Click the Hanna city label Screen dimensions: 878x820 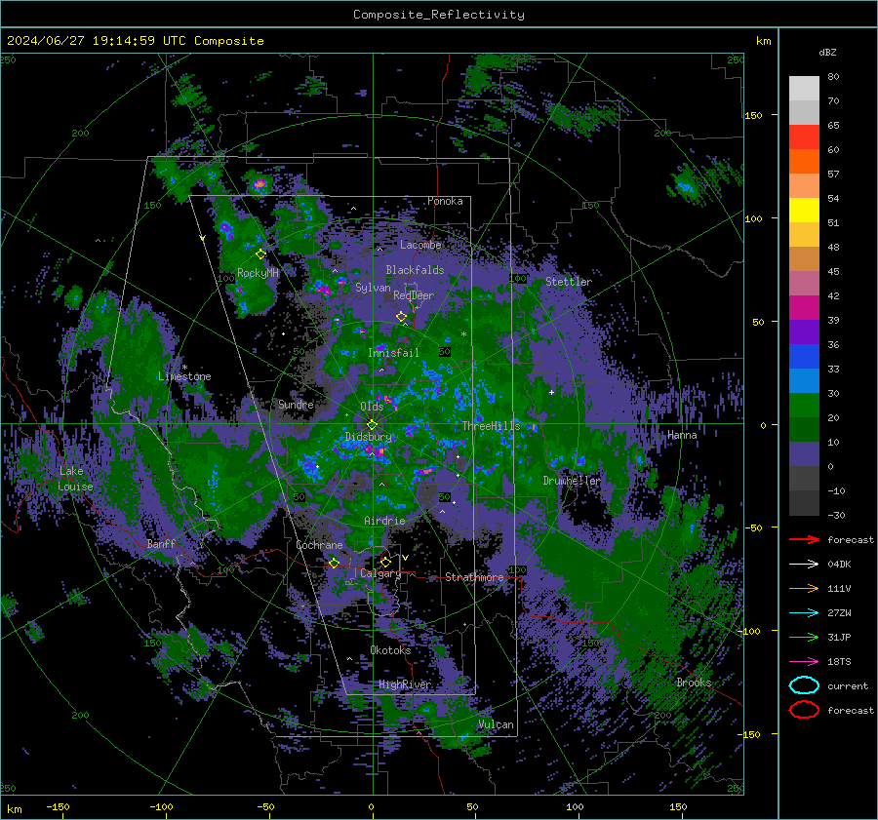point(682,435)
